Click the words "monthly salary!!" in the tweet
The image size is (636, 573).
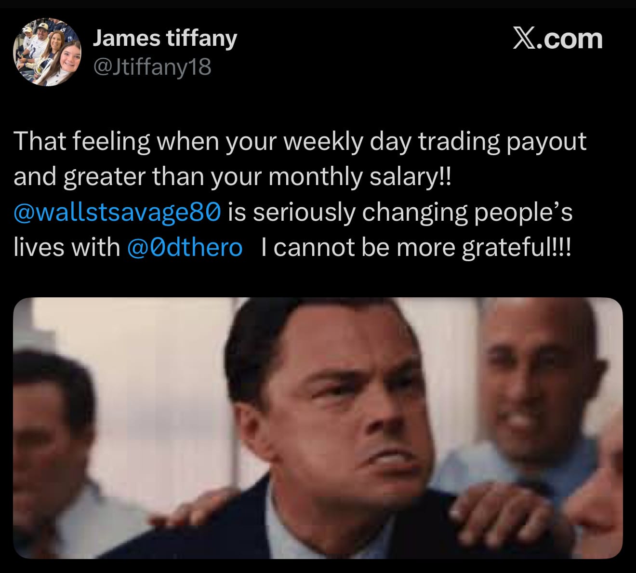(x=359, y=176)
